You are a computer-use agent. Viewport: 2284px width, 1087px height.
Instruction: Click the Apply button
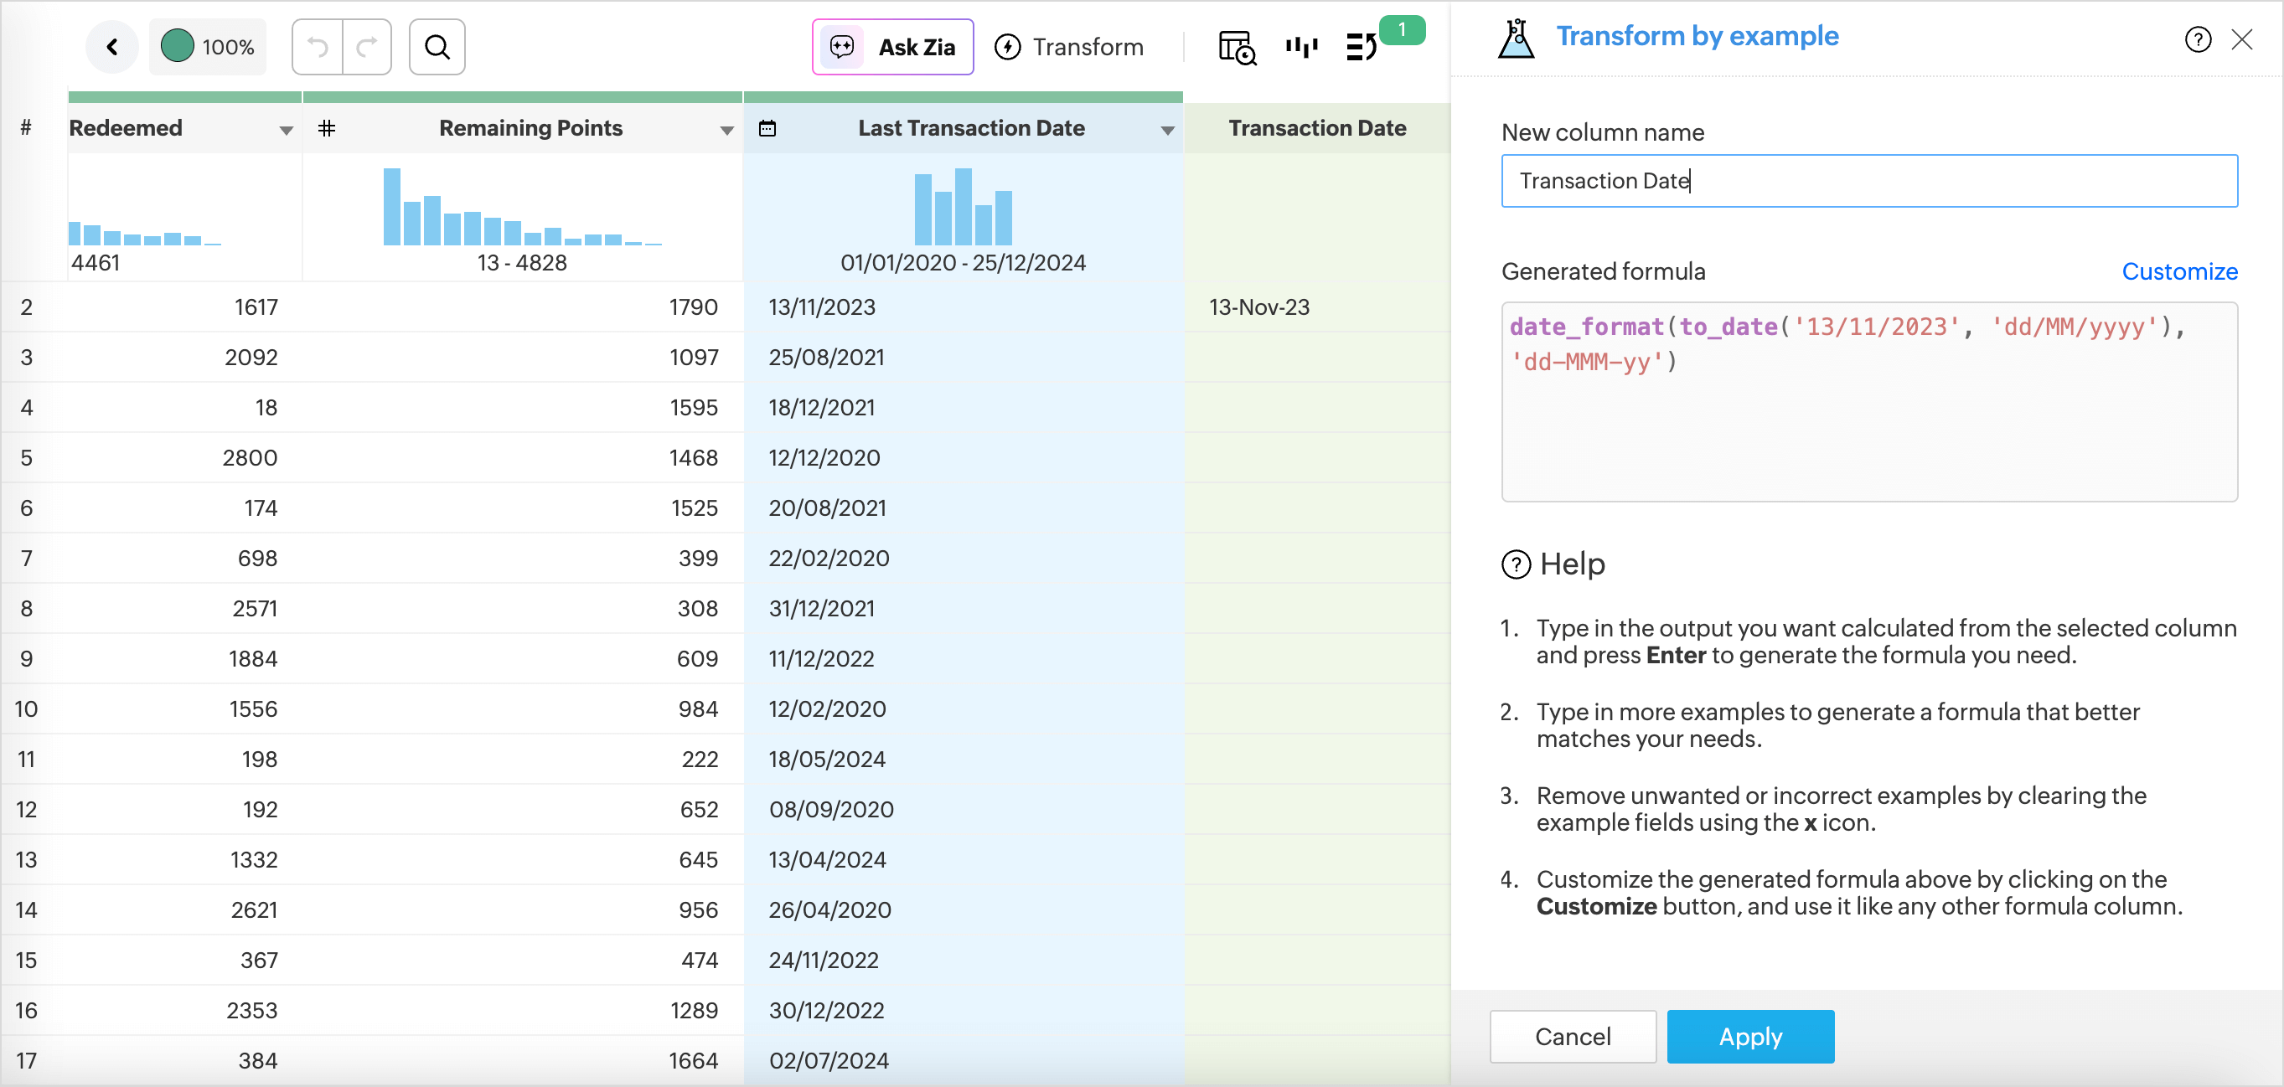[1749, 1036]
